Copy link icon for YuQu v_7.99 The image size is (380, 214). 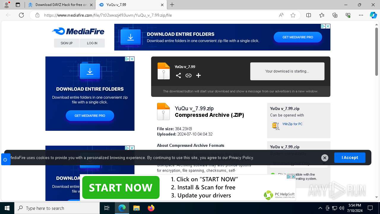click(x=188, y=75)
